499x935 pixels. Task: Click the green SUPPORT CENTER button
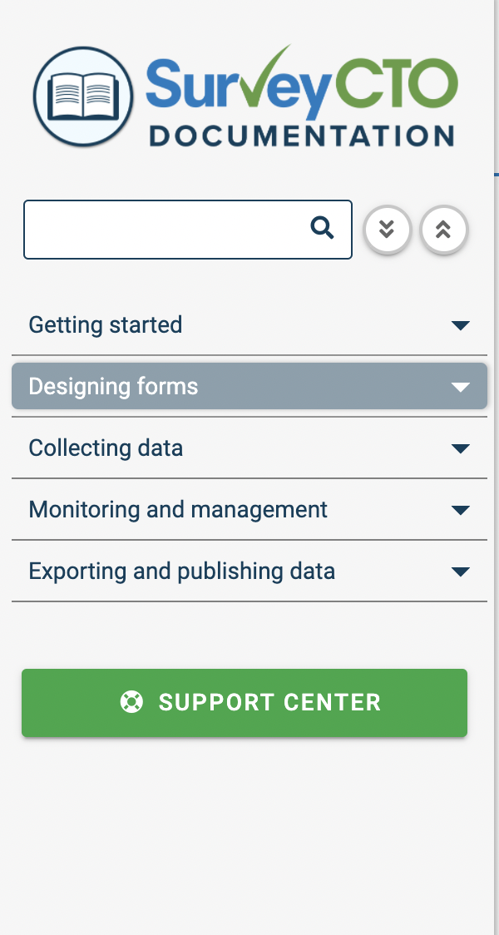(245, 702)
